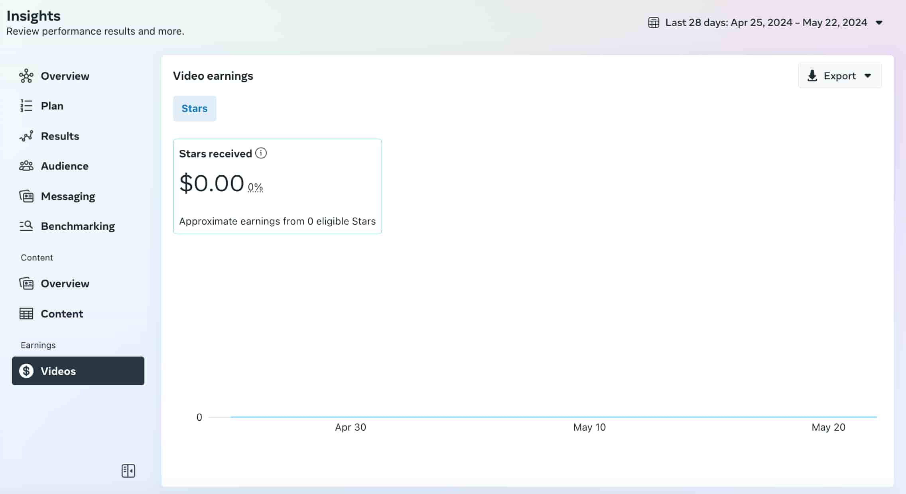
Task: Click the Content table grid icon
Action: [x=26, y=314]
